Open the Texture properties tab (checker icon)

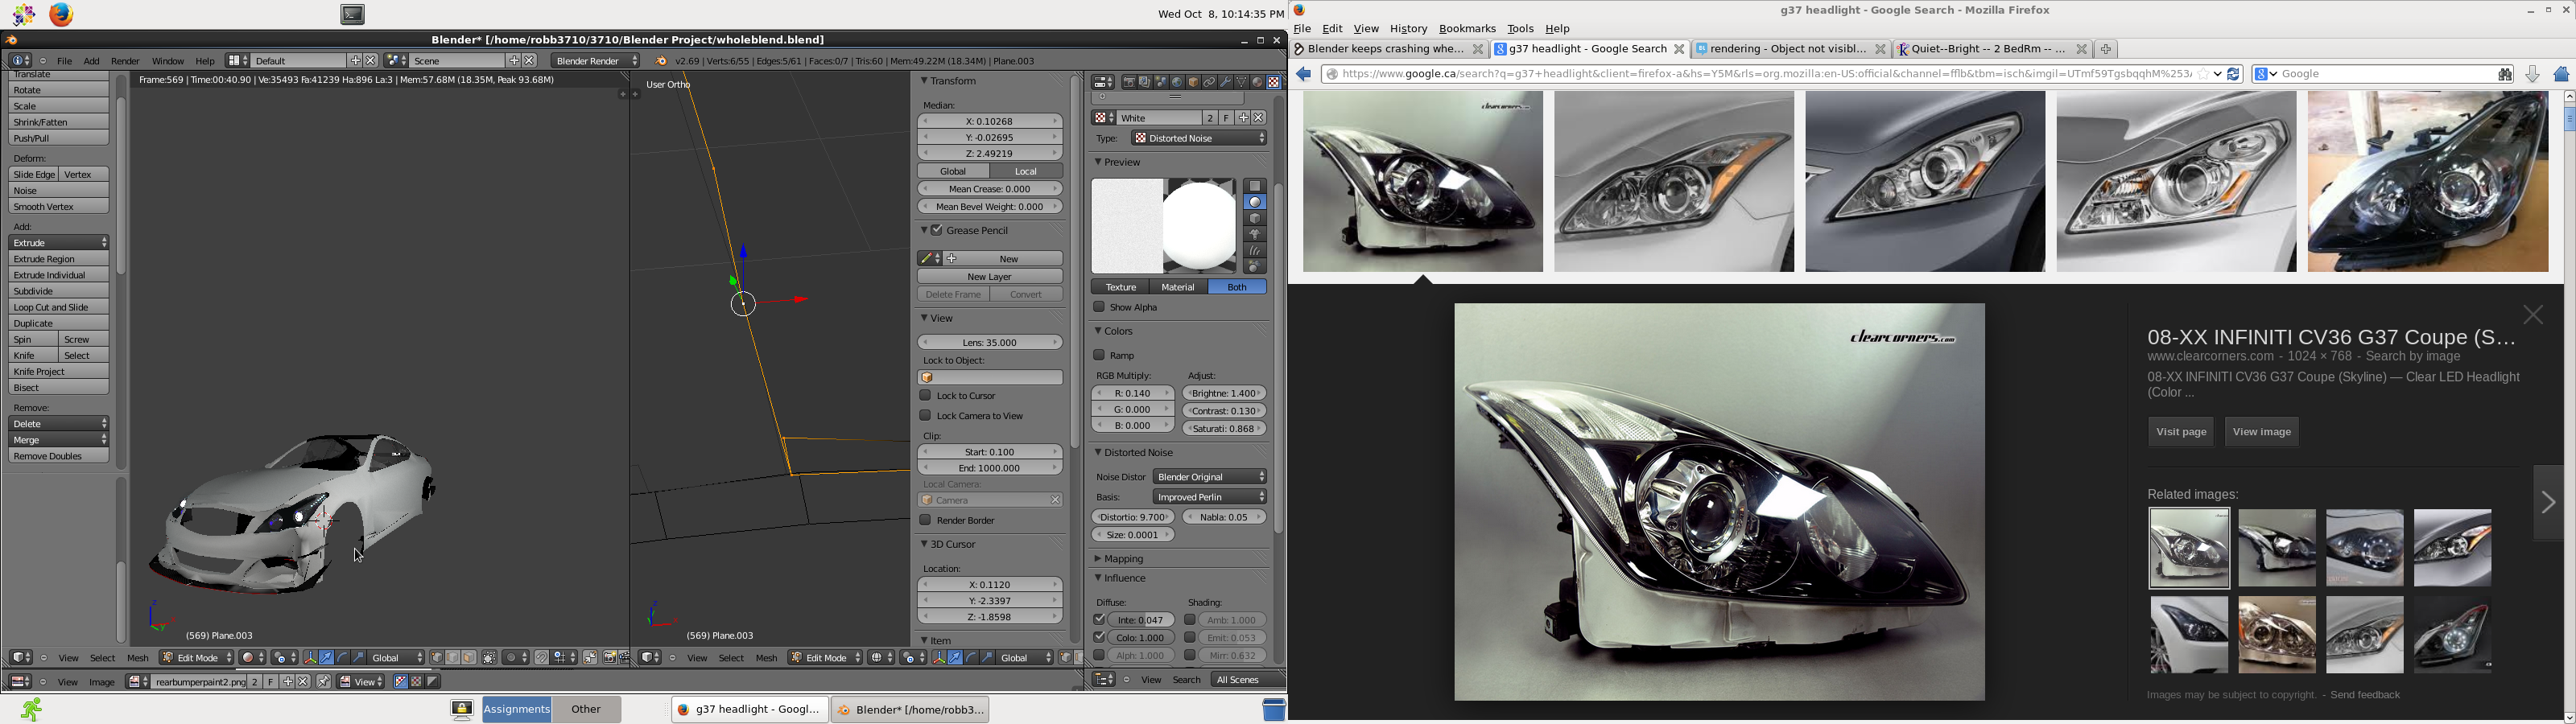pos(1274,82)
